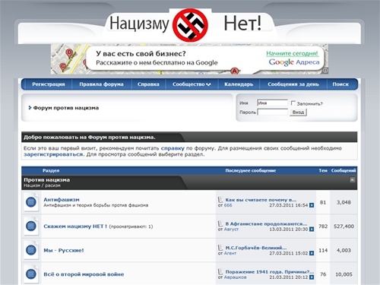
Task: Go to last post arrow dated 27.03.2011 15:02
Action: 312,253
